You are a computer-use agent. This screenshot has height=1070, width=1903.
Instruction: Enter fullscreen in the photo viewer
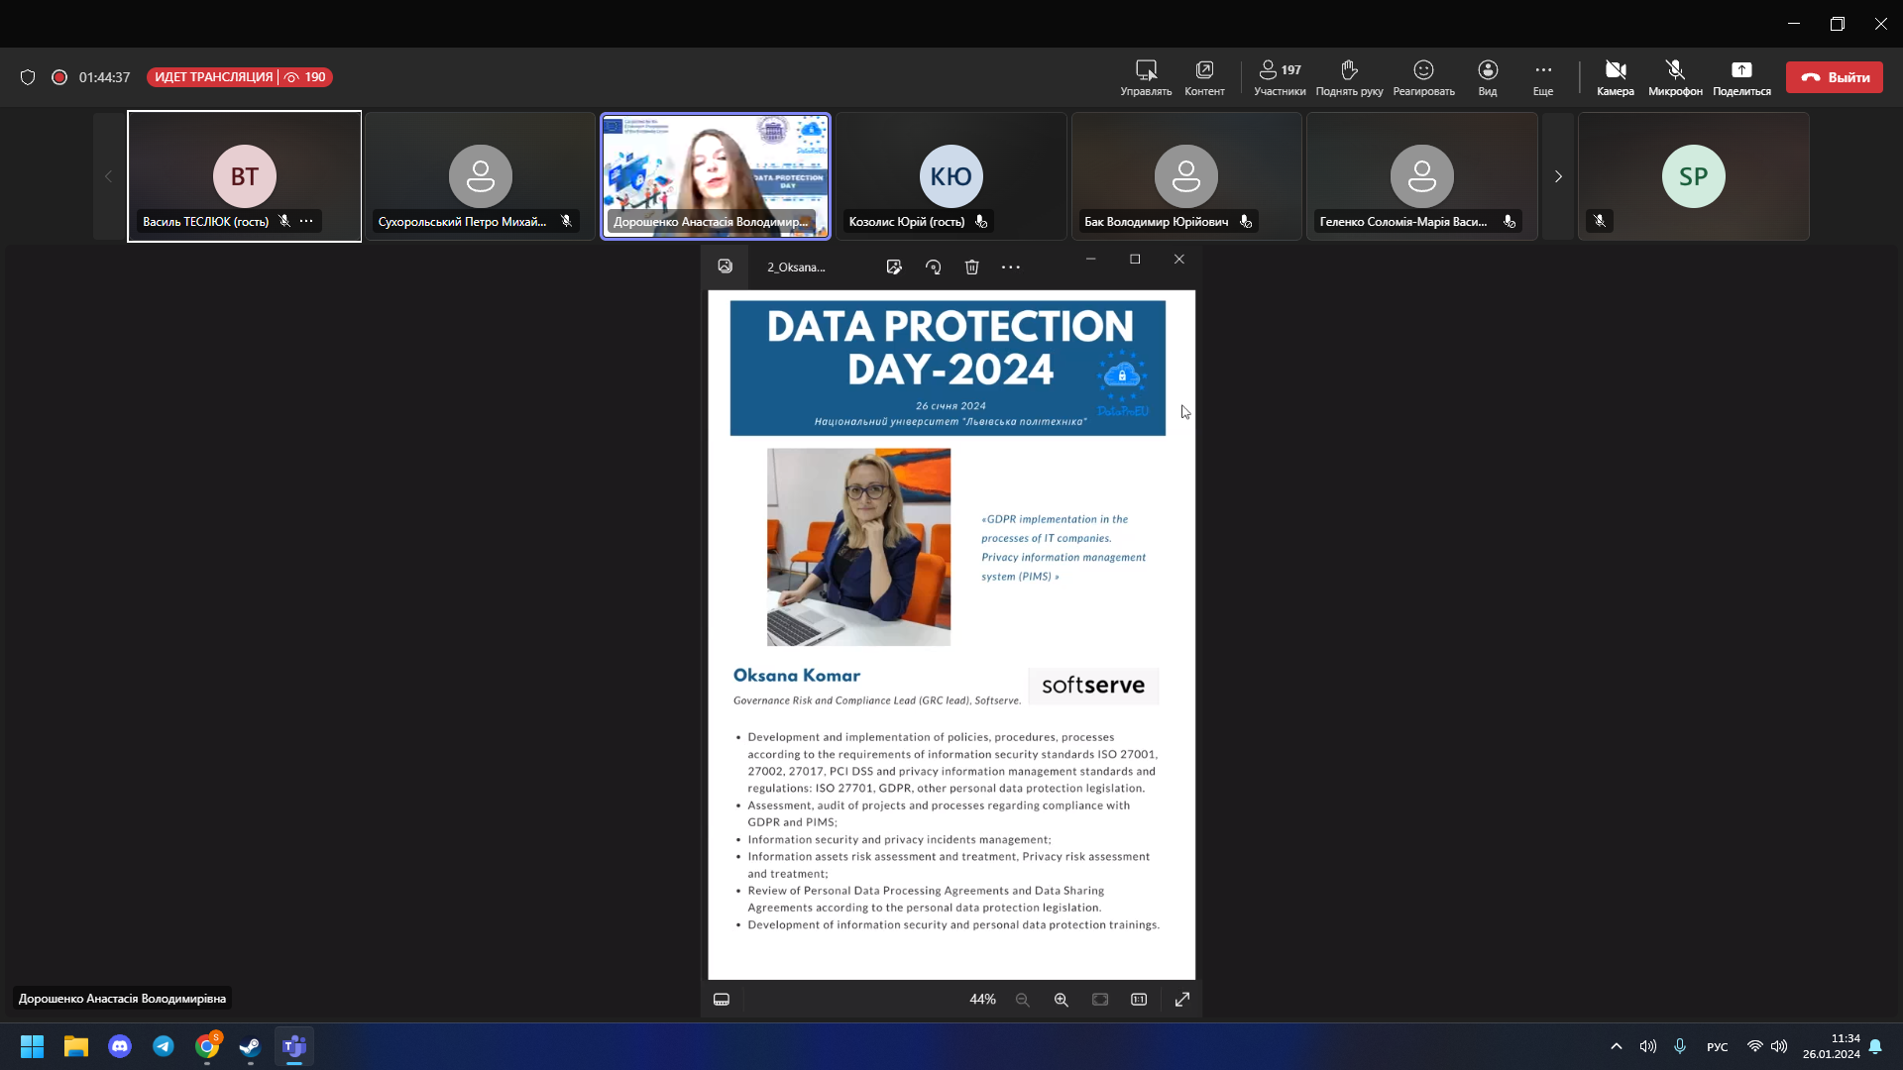(x=1181, y=1000)
